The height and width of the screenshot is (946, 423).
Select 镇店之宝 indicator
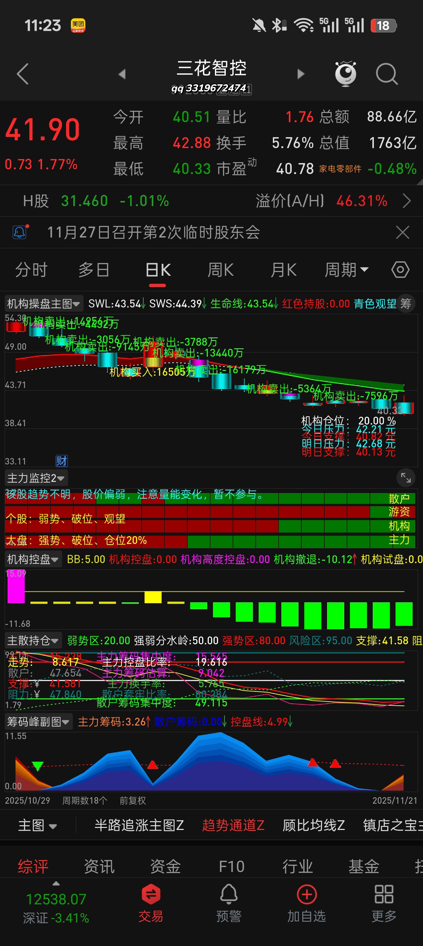tap(393, 825)
